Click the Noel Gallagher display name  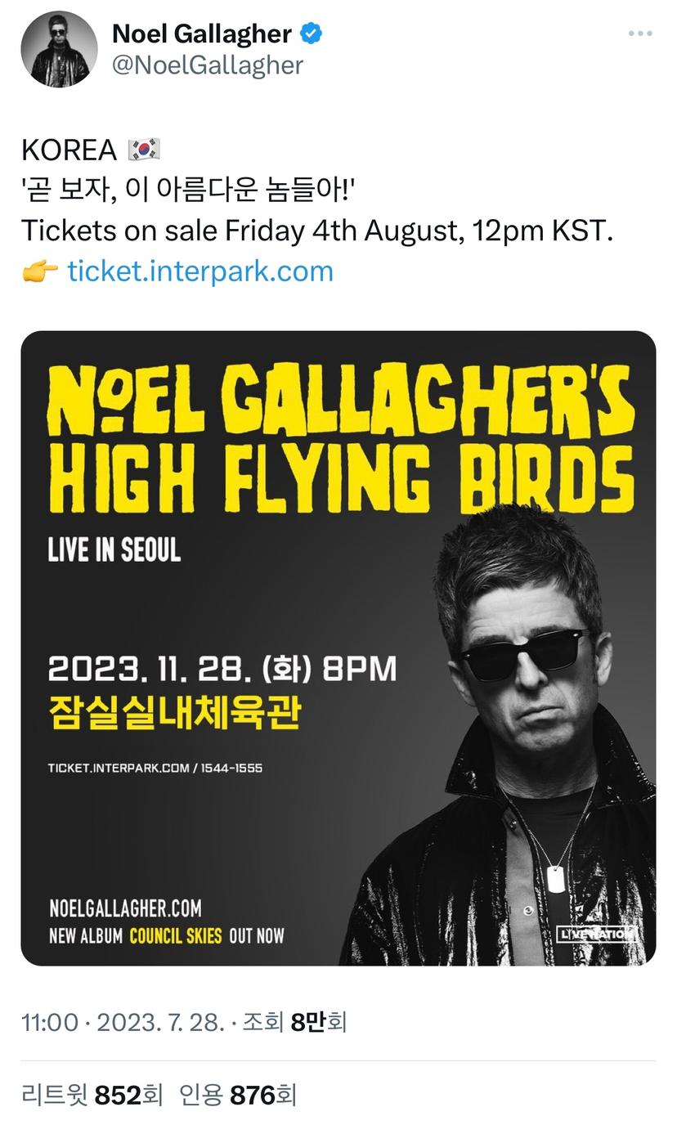click(202, 34)
